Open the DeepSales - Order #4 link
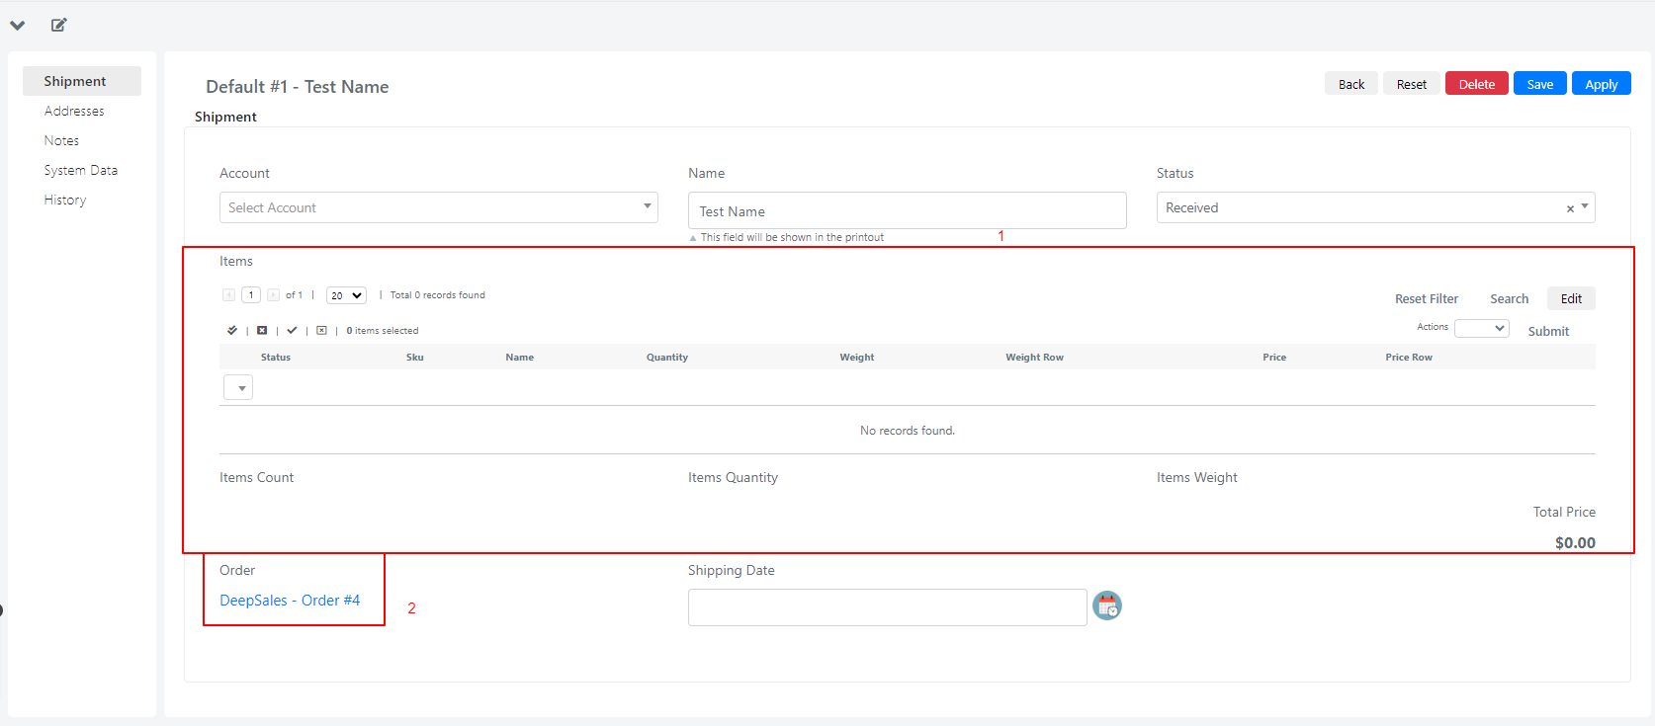This screenshot has width=1655, height=726. pos(290,600)
